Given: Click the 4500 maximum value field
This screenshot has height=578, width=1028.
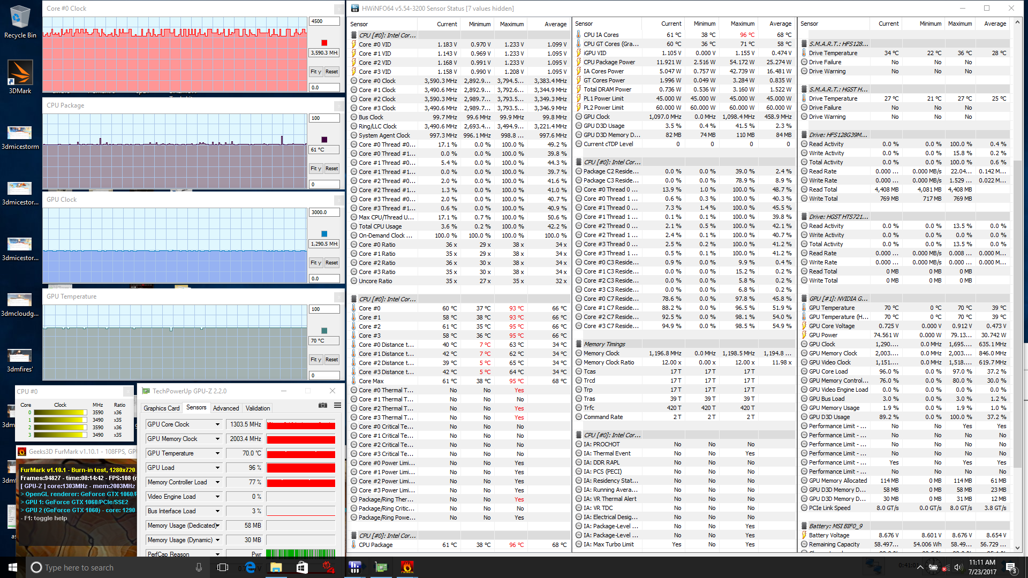Looking at the screenshot, I should (324, 21).
